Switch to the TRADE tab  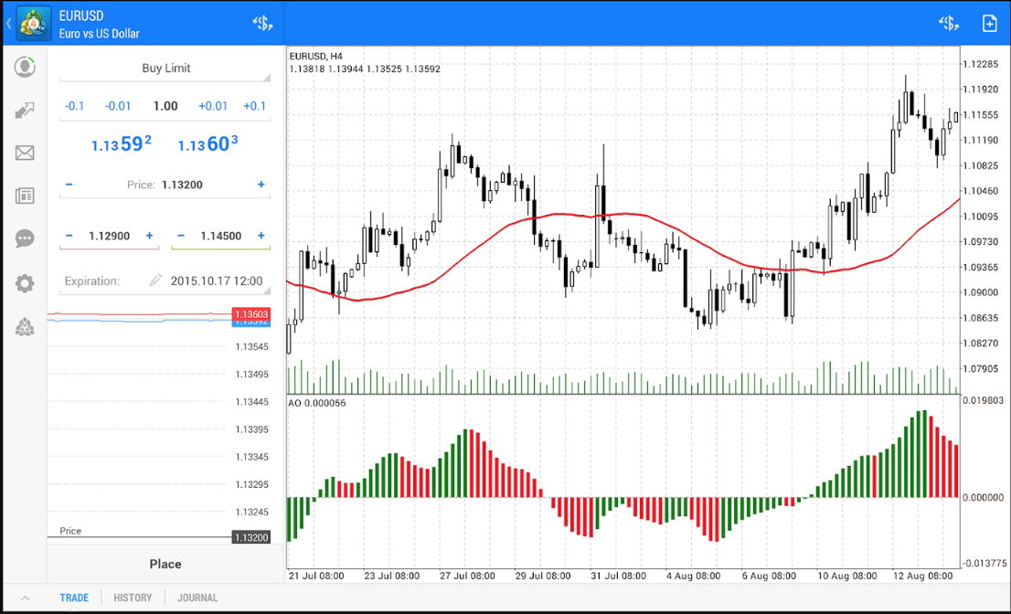click(x=74, y=598)
